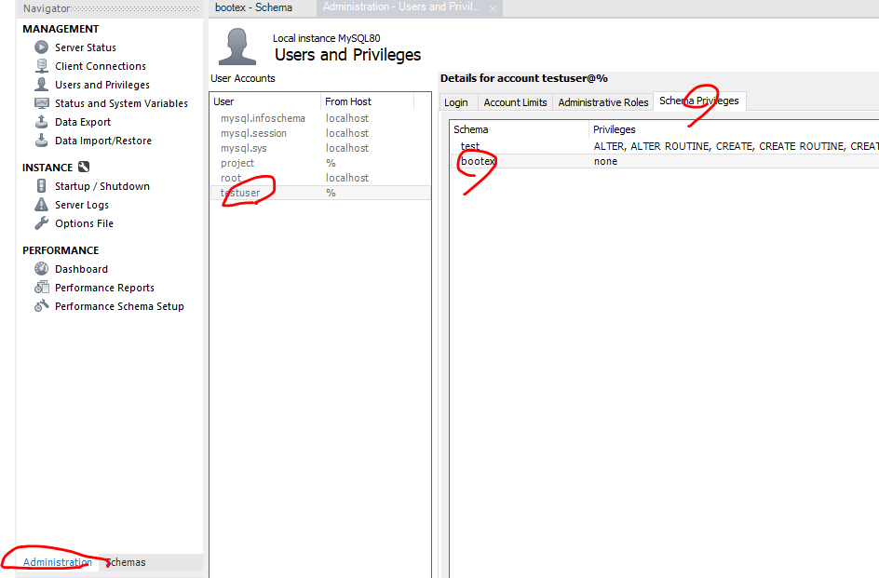This screenshot has width=879, height=578.
Task: Switch to the Schemas navigator tab
Action: [x=126, y=562]
